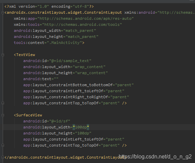Click the closing androidx ConstraintLayout tag
Viewport: 195px width, 163px height.
click(x=66, y=157)
